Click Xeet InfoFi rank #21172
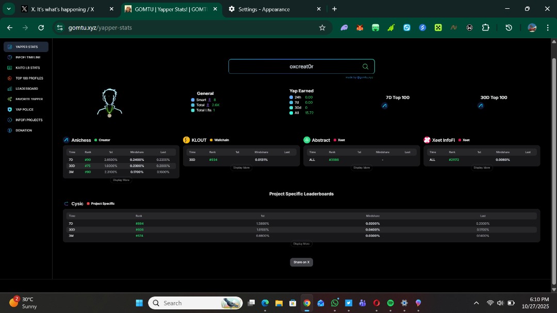557x313 pixels. 454,160
